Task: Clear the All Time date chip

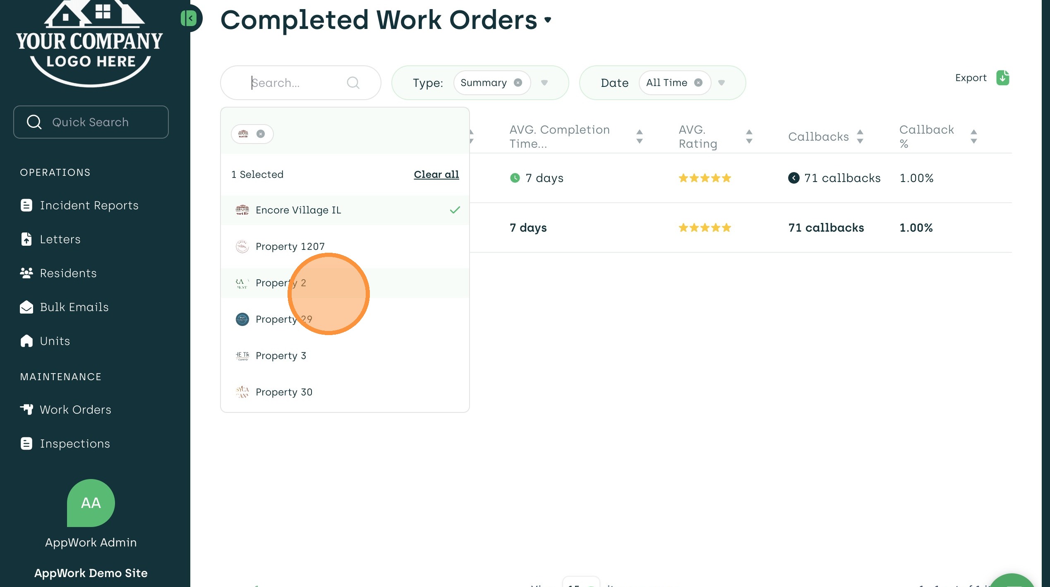Action: [698, 83]
